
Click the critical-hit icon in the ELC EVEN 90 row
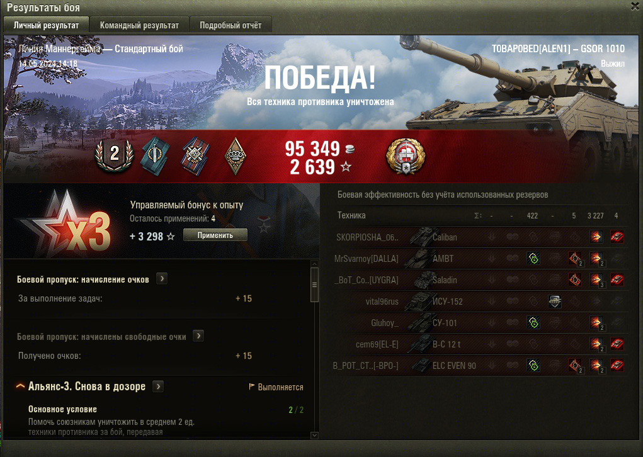click(x=575, y=365)
